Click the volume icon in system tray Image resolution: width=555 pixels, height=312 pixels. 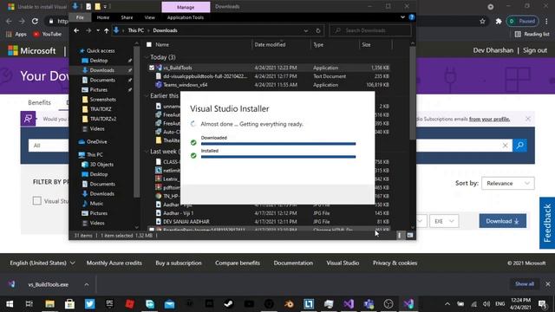point(486,304)
